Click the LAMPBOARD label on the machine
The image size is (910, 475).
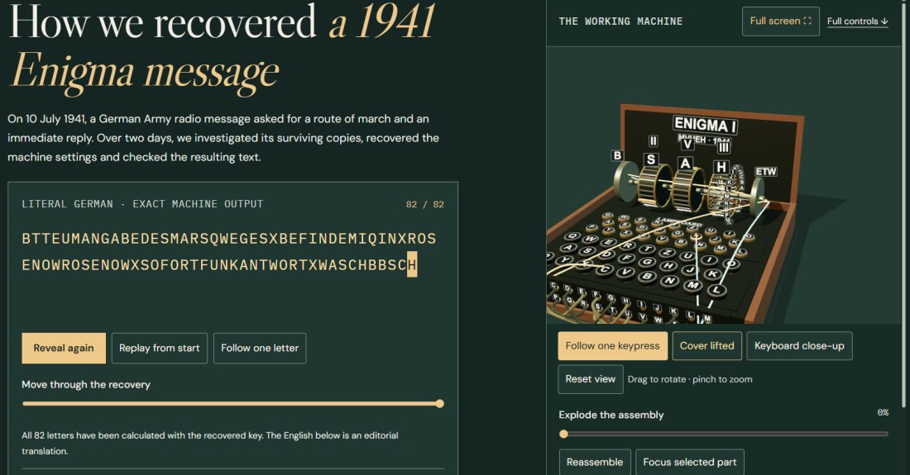680,222
